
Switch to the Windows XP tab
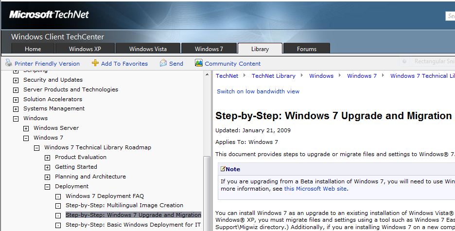pyautogui.click(x=85, y=49)
